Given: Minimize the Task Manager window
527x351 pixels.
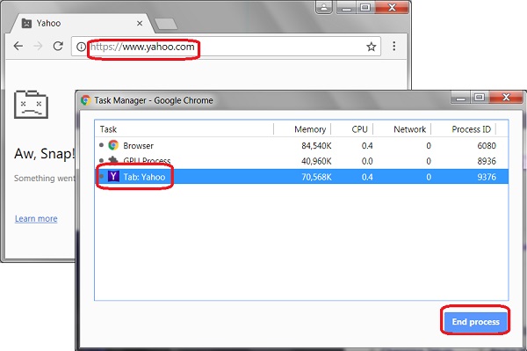Looking at the screenshot, I should [x=460, y=98].
